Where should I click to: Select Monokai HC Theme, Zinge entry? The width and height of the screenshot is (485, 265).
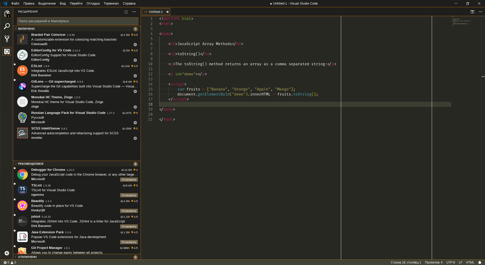click(x=77, y=102)
